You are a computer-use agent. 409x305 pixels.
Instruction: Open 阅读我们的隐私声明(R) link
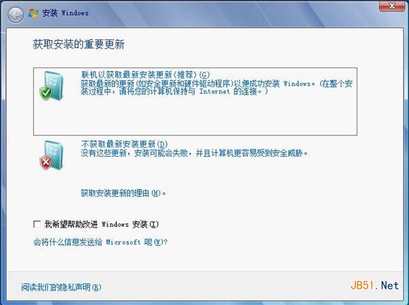(61, 287)
